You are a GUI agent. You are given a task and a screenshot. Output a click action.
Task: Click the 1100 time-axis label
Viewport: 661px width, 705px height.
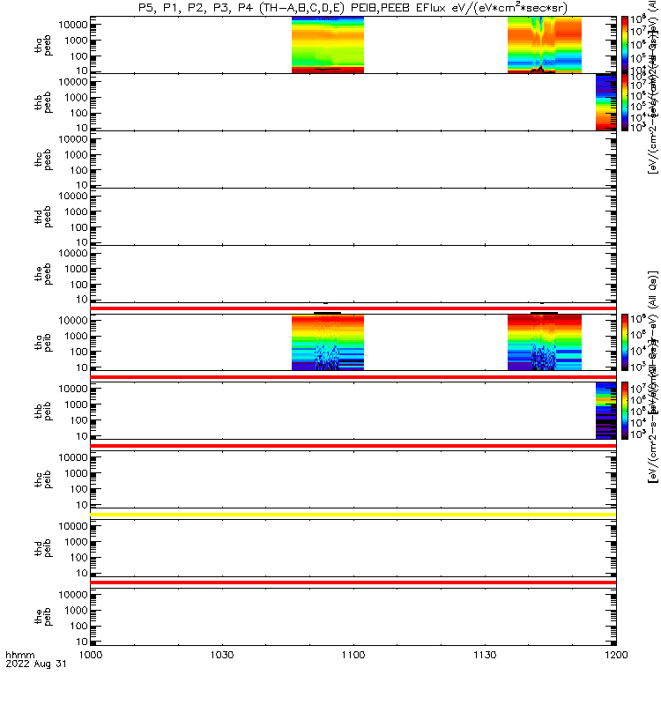click(x=353, y=655)
